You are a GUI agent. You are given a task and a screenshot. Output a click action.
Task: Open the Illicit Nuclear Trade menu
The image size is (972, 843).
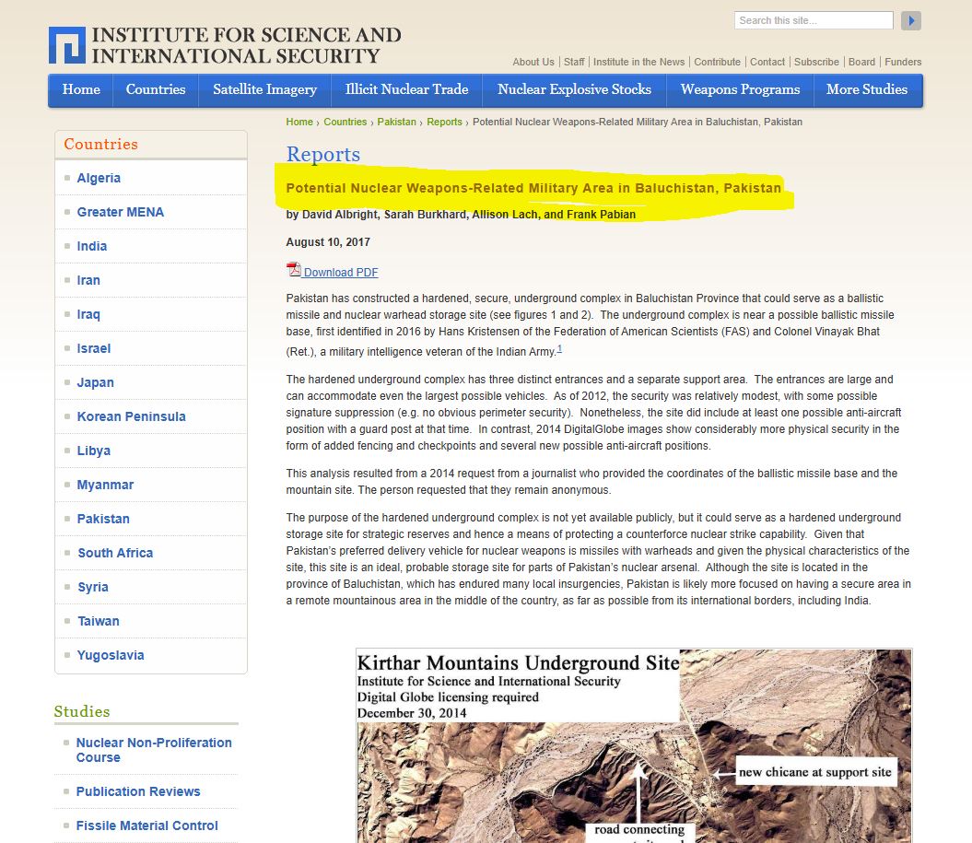[x=406, y=90]
